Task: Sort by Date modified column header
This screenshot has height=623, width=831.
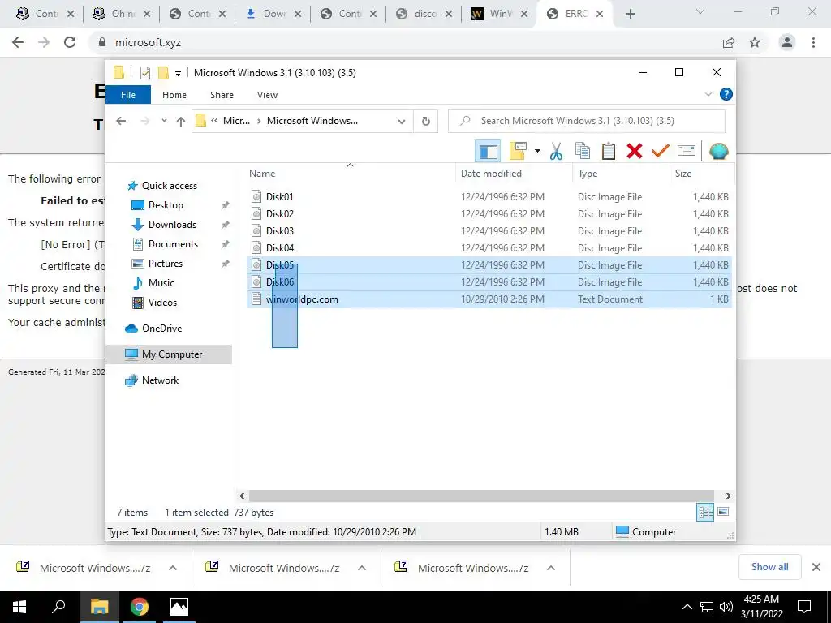Action: tap(514, 174)
